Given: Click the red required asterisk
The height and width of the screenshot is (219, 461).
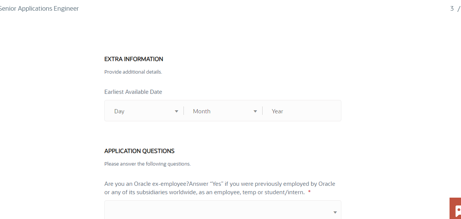Looking at the screenshot, I should (x=309, y=192).
